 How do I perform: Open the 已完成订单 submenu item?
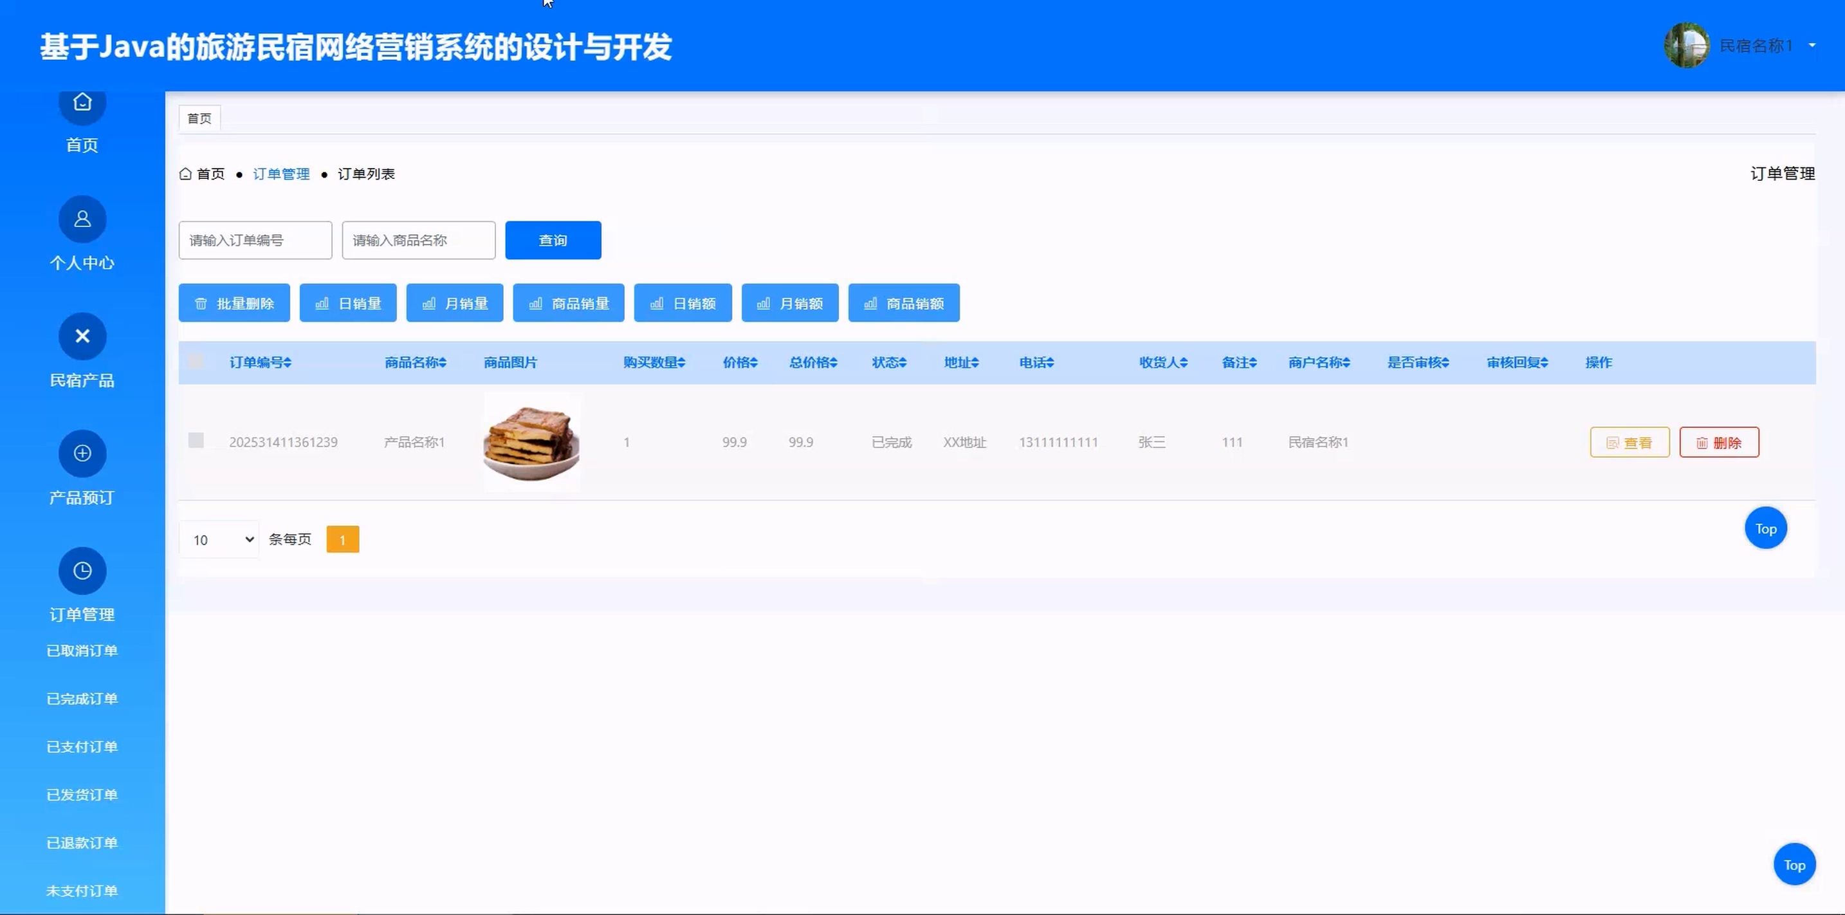click(82, 699)
